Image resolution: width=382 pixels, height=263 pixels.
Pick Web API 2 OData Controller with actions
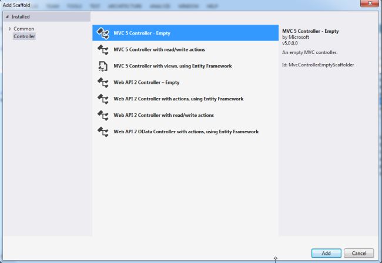pyautogui.click(x=186, y=131)
